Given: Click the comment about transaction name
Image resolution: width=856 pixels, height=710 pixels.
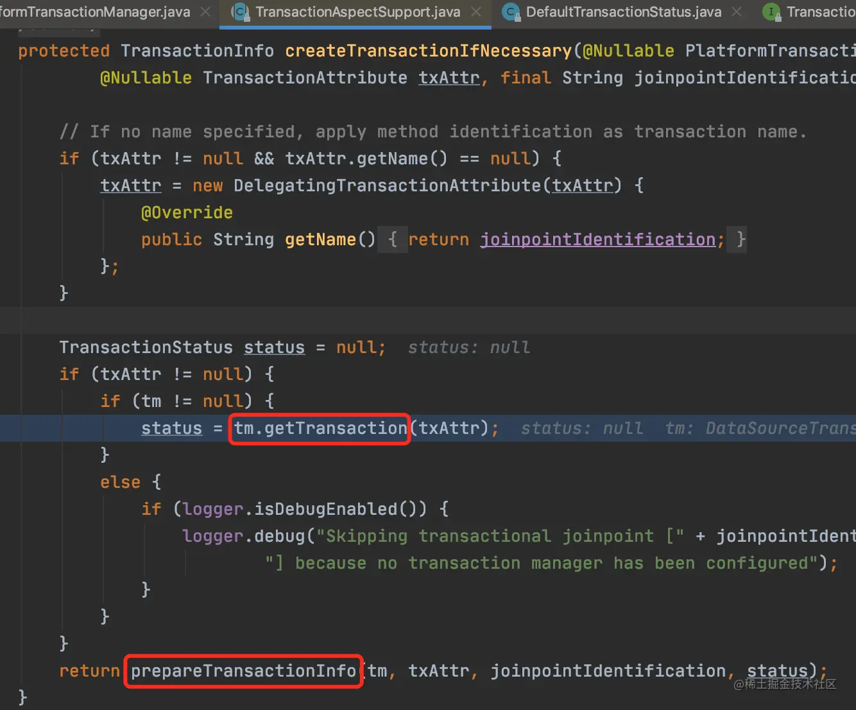Looking at the screenshot, I should coord(432,132).
